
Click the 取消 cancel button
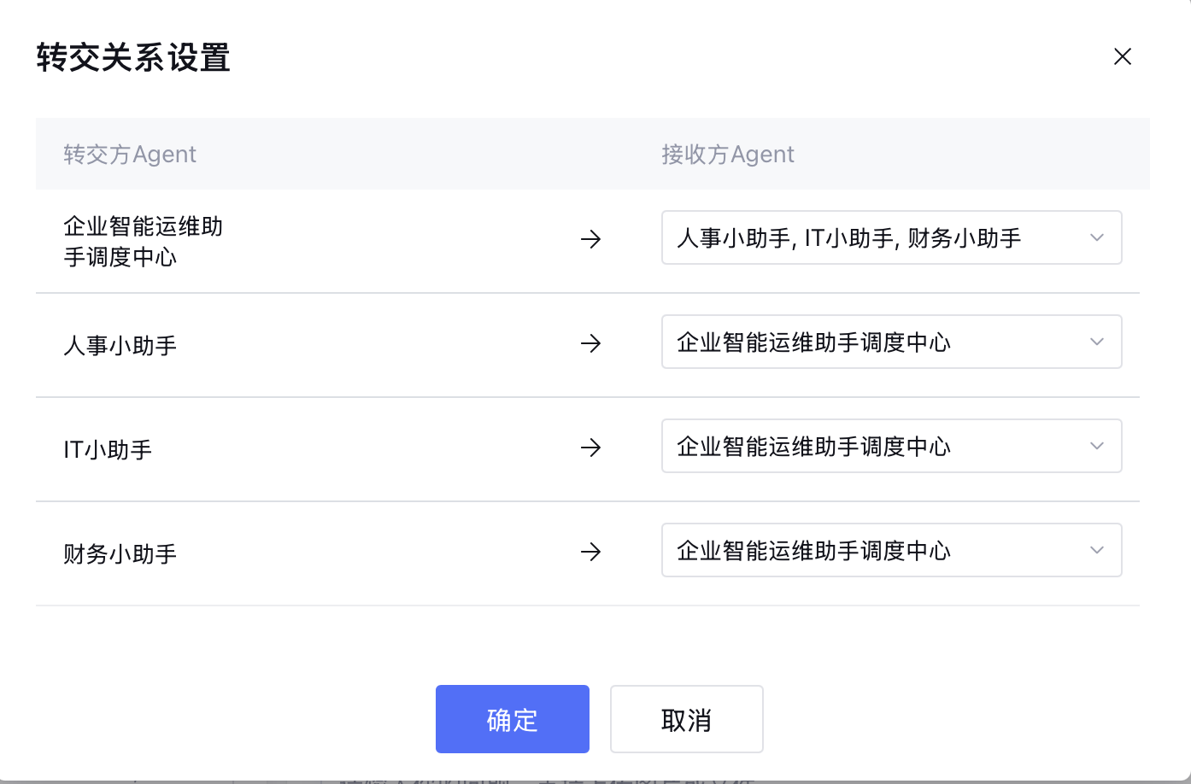coord(686,719)
